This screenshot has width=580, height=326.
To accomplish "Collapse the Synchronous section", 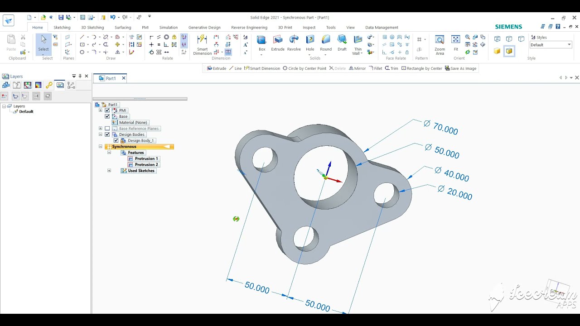I will 101,147.
